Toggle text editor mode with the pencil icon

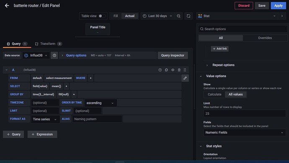coord(185,78)
